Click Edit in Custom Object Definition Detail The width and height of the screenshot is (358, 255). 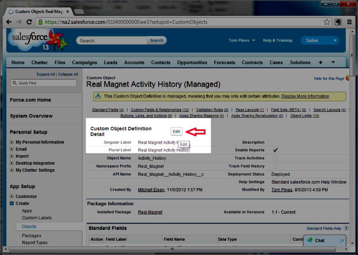176,131
